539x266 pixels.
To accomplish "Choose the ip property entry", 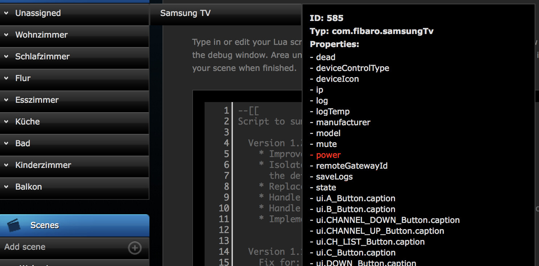I will (320, 90).
